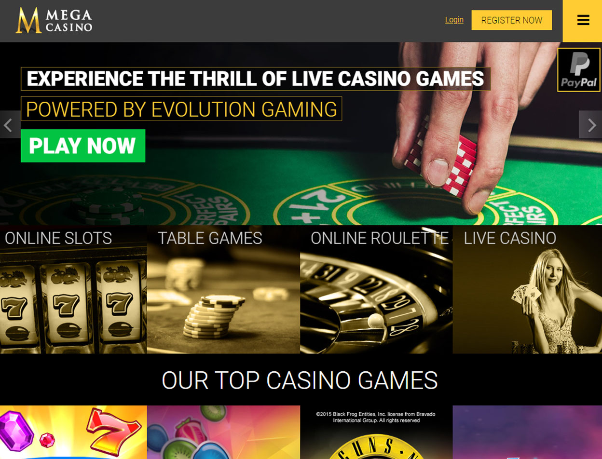This screenshot has height=459, width=602.
Task: Click the green Play Now button
Action: click(83, 146)
